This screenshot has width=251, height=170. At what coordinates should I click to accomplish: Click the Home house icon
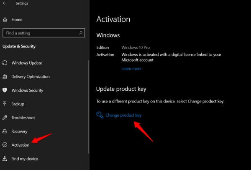coord(5,20)
